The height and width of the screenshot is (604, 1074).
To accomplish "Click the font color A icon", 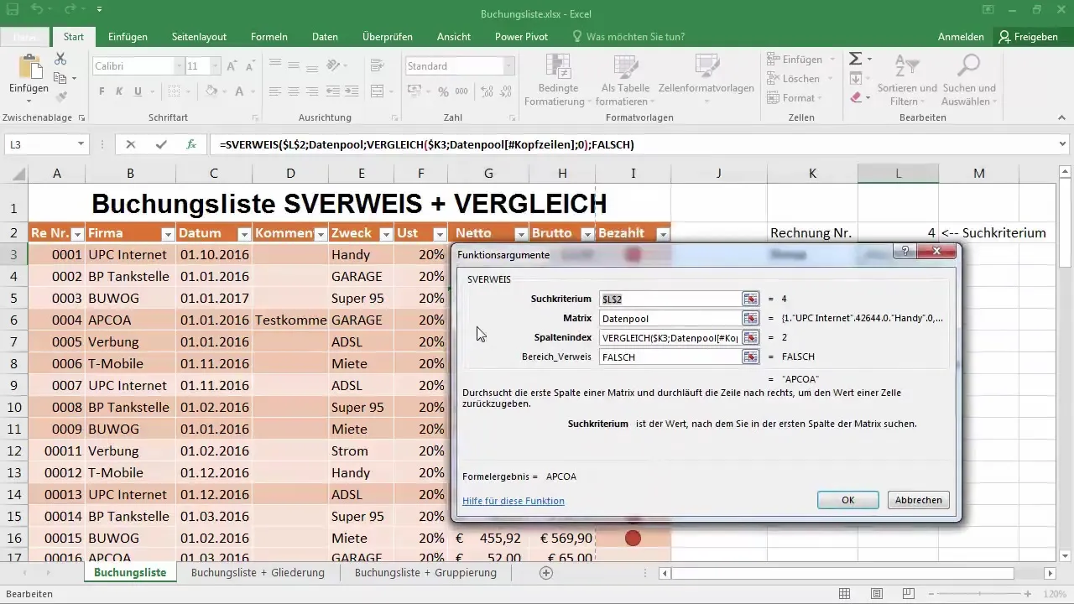I will point(240,91).
